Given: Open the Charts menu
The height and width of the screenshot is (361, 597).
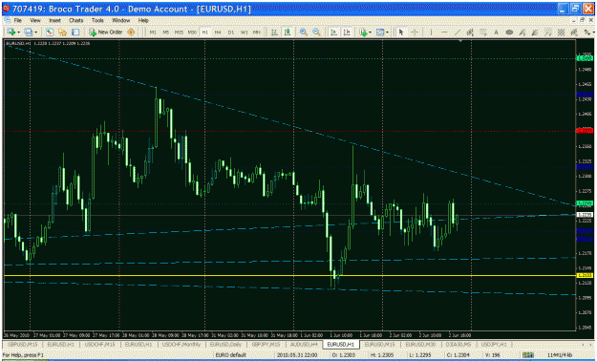Looking at the screenshot, I should click(75, 20).
